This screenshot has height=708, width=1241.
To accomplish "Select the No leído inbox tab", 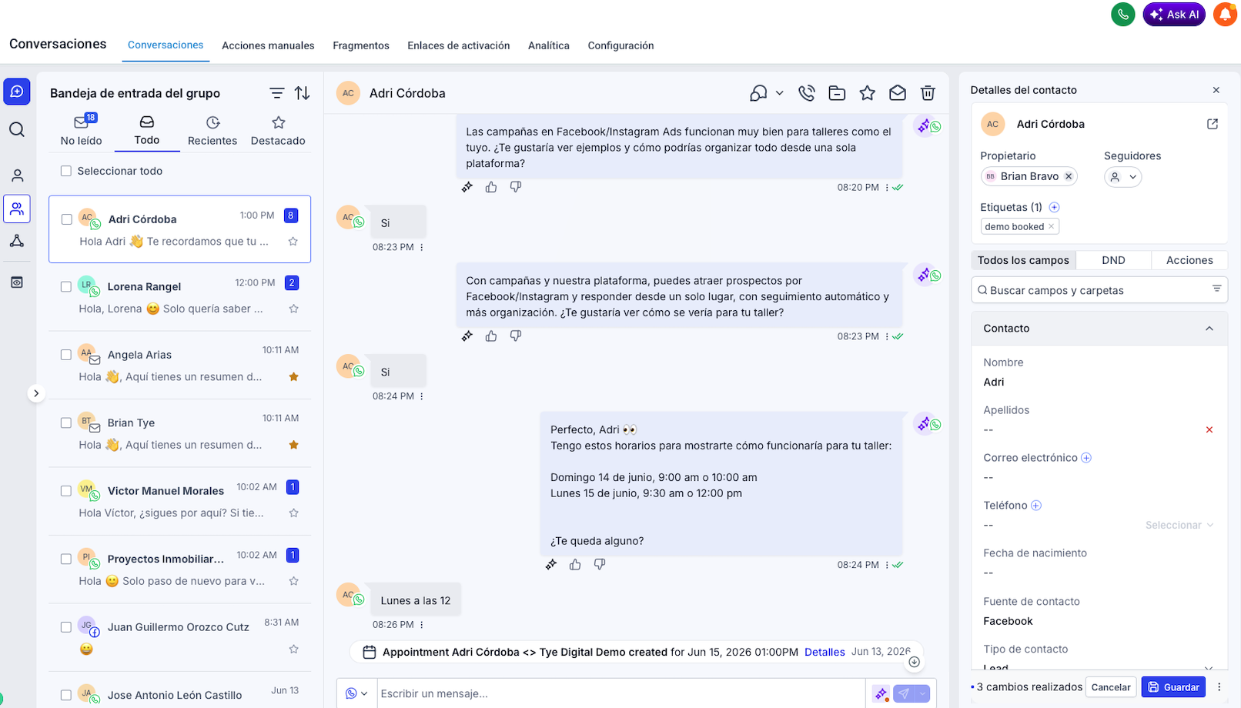I will pyautogui.click(x=82, y=131).
